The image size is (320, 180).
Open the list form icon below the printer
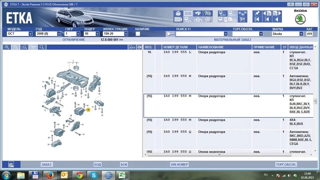(x=178, y=20)
